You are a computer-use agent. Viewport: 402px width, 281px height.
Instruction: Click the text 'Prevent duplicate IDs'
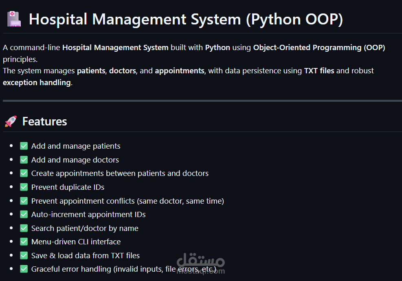pyautogui.click(x=68, y=187)
